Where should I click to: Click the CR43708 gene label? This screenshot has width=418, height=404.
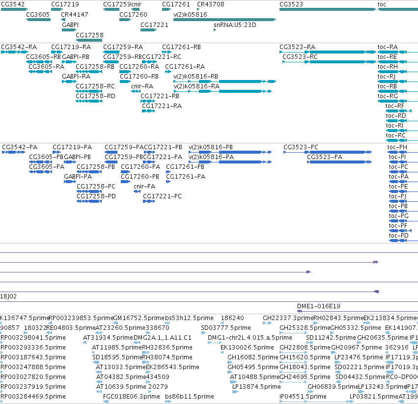pyautogui.click(x=211, y=4)
